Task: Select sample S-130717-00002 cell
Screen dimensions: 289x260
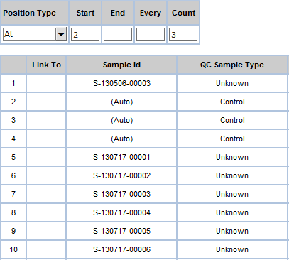Action: point(121,175)
